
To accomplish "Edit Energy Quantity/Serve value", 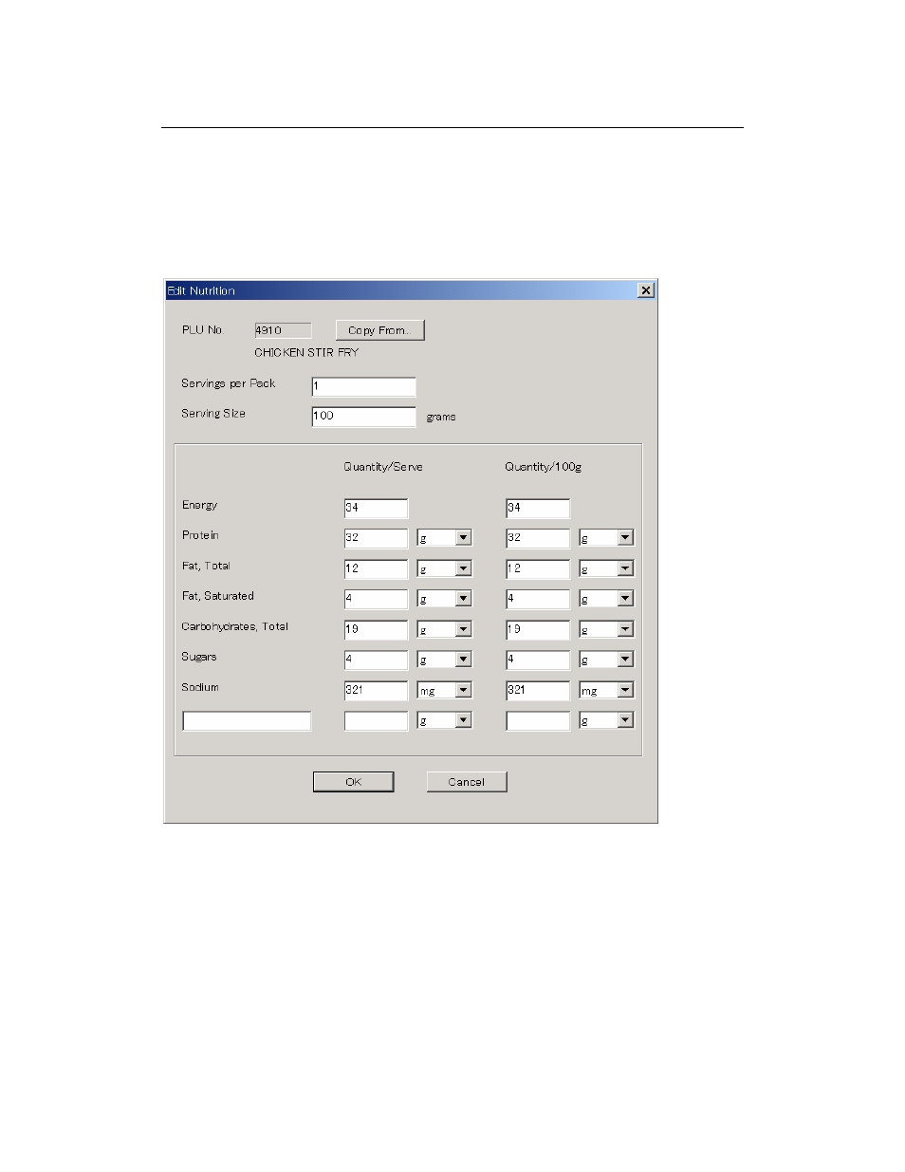I will (376, 508).
